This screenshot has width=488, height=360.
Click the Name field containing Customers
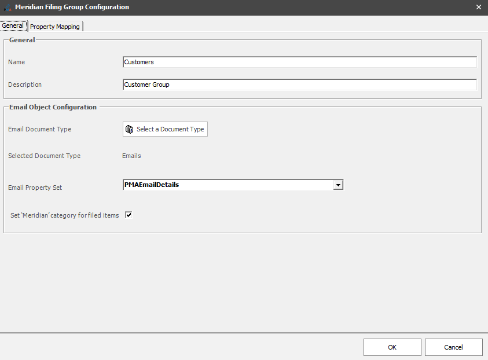[300, 62]
